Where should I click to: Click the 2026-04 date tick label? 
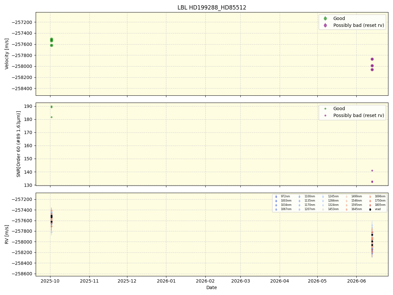(x=280, y=281)
